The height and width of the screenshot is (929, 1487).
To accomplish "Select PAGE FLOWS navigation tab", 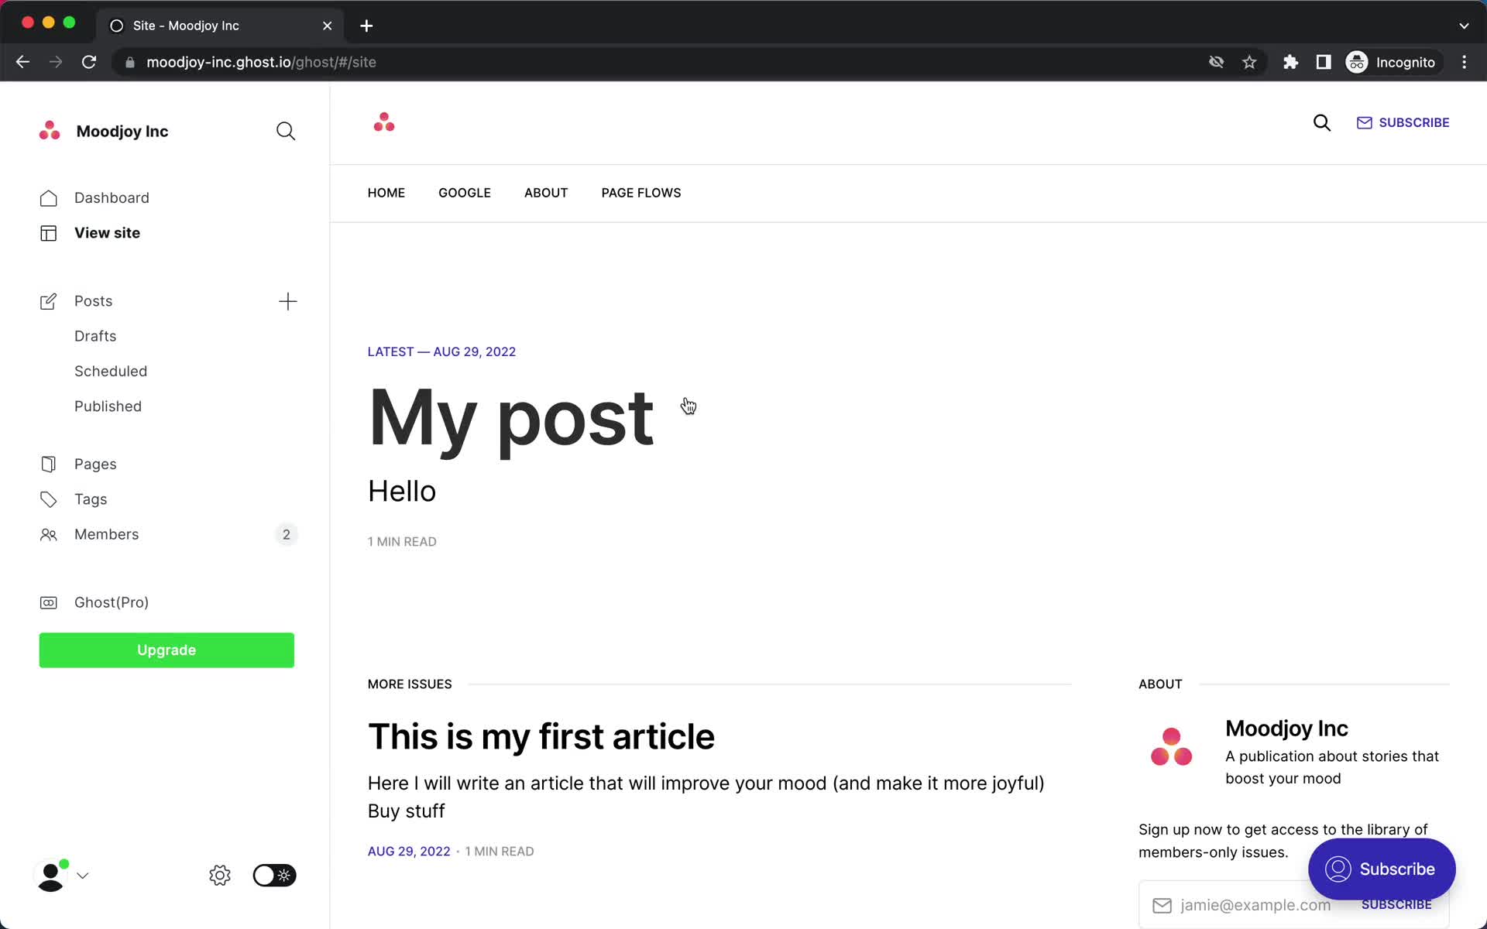I will point(641,193).
